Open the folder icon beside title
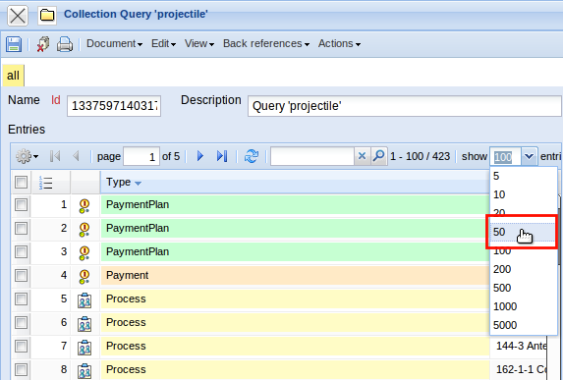 [x=47, y=16]
